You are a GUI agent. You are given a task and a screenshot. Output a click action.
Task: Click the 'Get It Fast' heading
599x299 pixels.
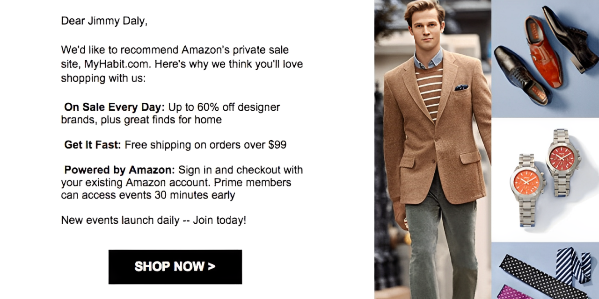coord(93,145)
